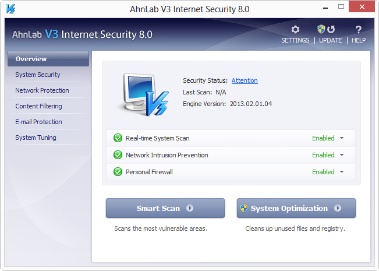Expand the Network Intrusion Prevention dropdown arrow
The width and height of the screenshot is (379, 271).
click(x=342, y=155)
